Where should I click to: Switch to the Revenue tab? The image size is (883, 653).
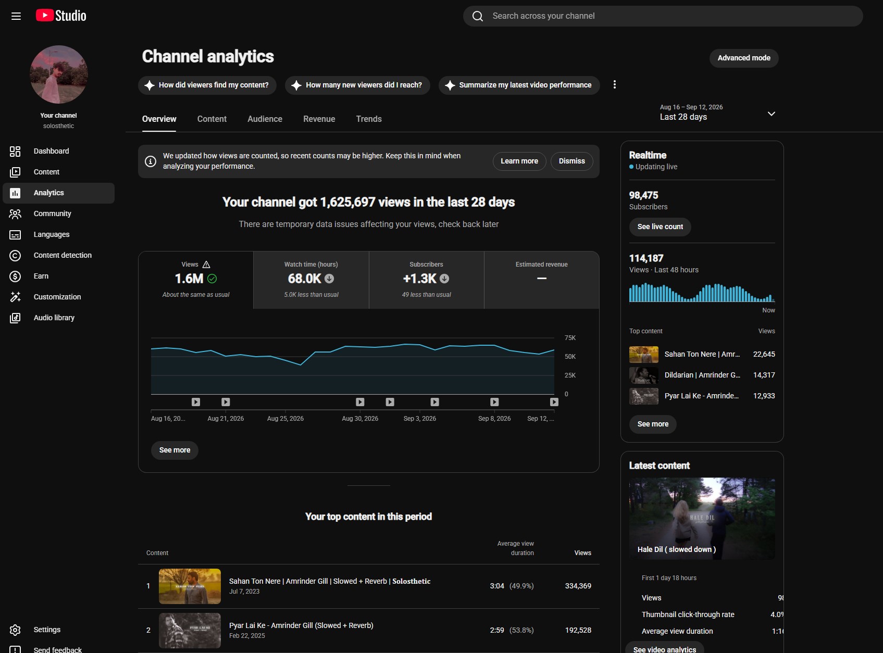click(x=319, y=119)
